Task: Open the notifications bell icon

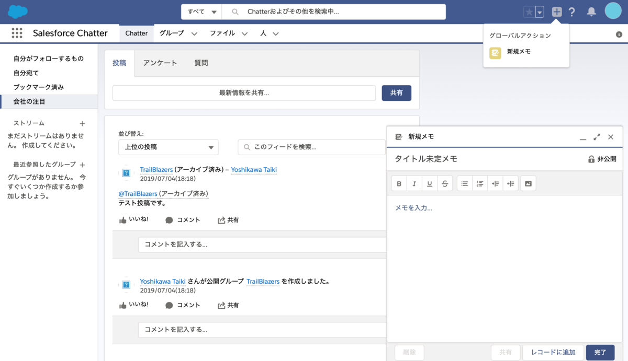Action: coord(591,11)
